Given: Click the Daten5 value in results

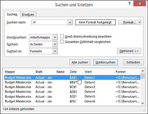Looking at the screenshot, I should pos(90,96).
